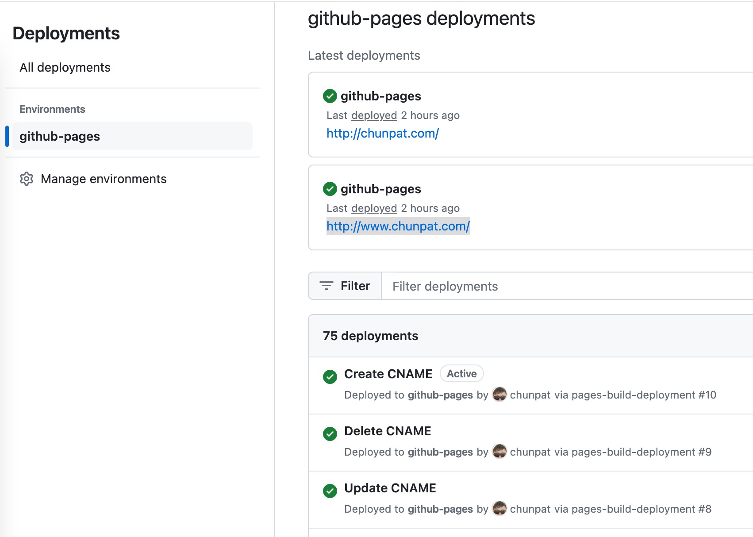Open http://www.chunpat.com/ deployment link

coord(398,226)
